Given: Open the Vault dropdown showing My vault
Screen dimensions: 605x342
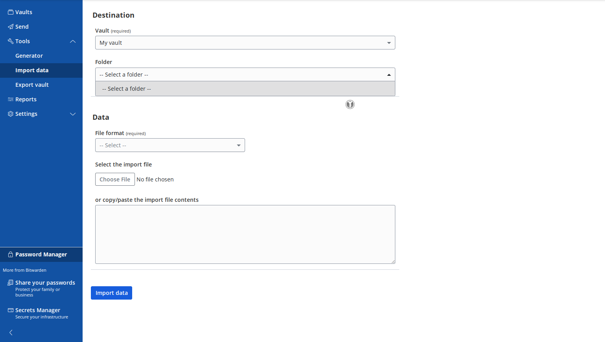Looking at the screenshot, I should pos(245,43).
